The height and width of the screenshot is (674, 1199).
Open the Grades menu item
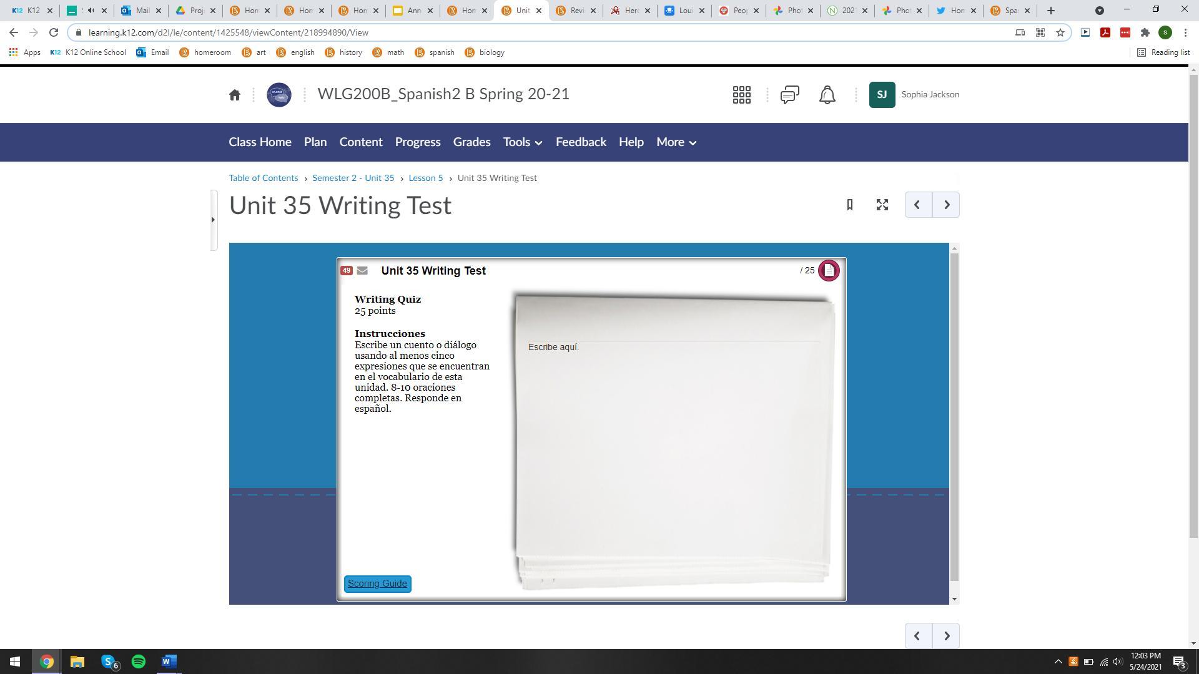point(471,142)
